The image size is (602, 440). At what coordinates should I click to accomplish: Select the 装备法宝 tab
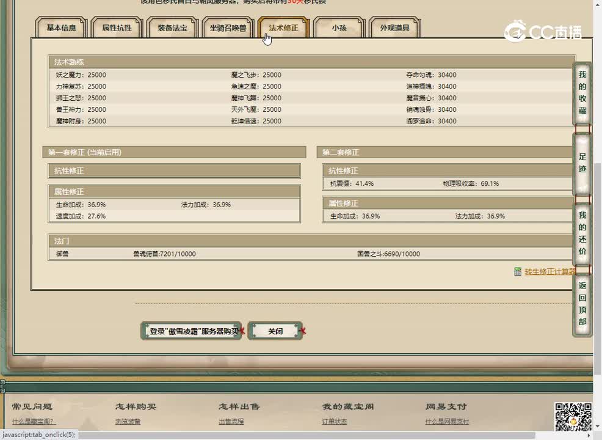172,28
